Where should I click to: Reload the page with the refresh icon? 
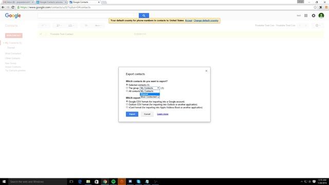tap(13, 7)
